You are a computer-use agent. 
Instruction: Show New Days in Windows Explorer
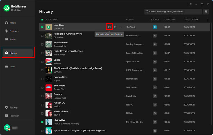click(x=109, y=27)
